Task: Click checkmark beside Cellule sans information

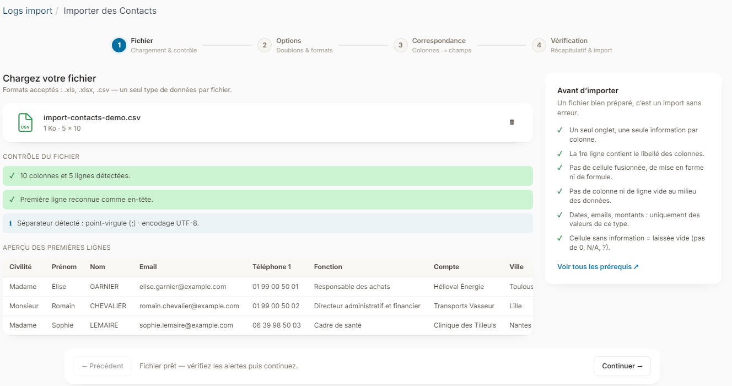Action: tap(559, 238)
